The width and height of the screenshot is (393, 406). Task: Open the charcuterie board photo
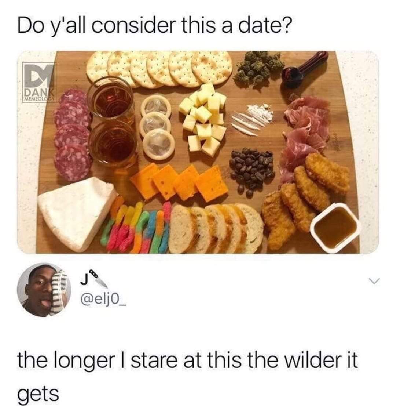pyautogui.click(x=198, y=152)
